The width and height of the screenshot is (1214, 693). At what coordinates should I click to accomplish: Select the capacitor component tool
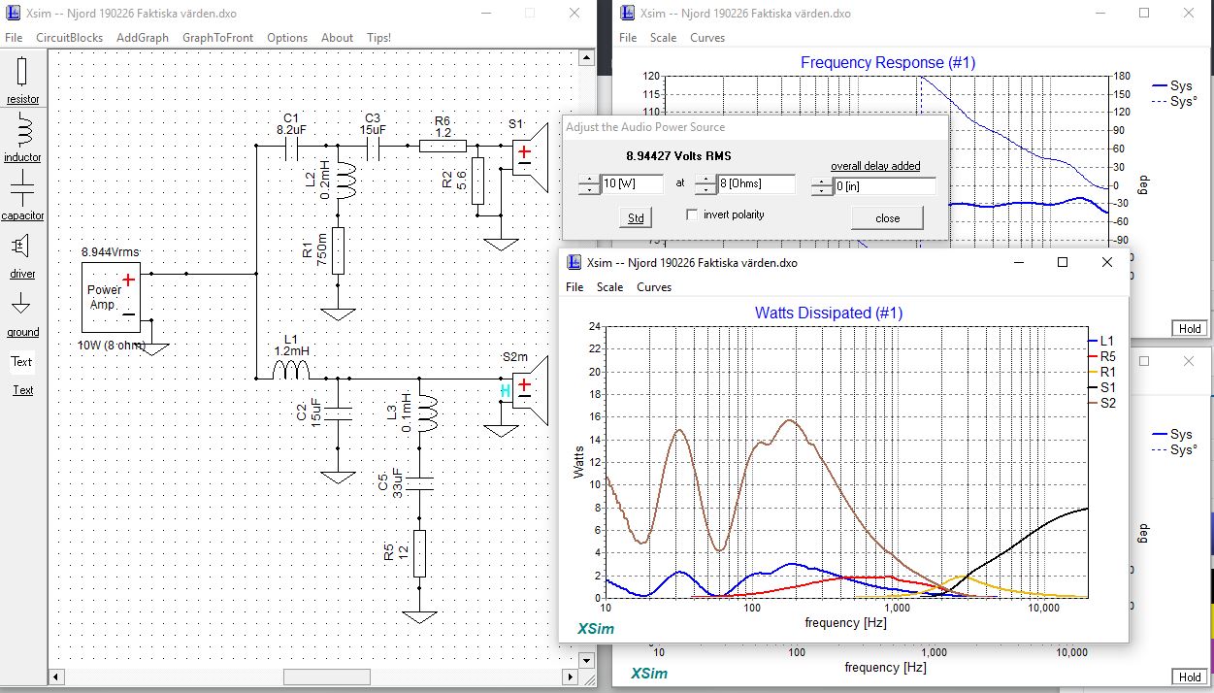coord(23,196)
